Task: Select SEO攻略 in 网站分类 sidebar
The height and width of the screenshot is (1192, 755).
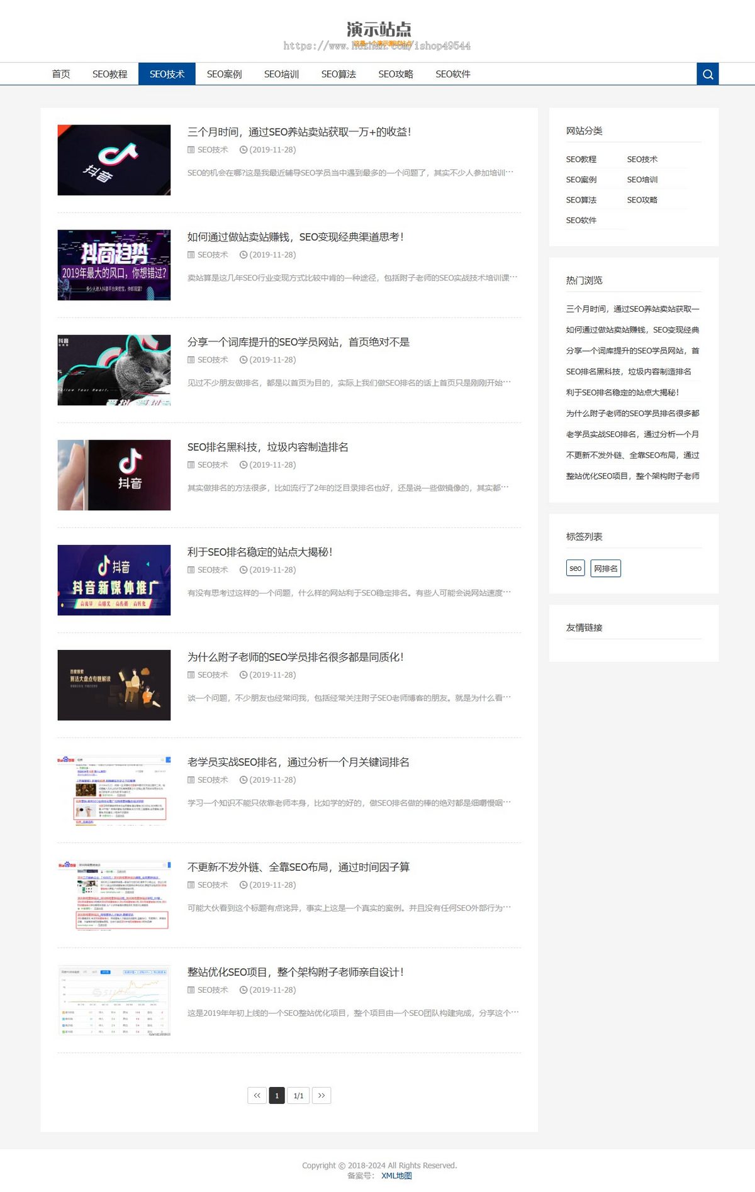Action: tap(642, 200)
